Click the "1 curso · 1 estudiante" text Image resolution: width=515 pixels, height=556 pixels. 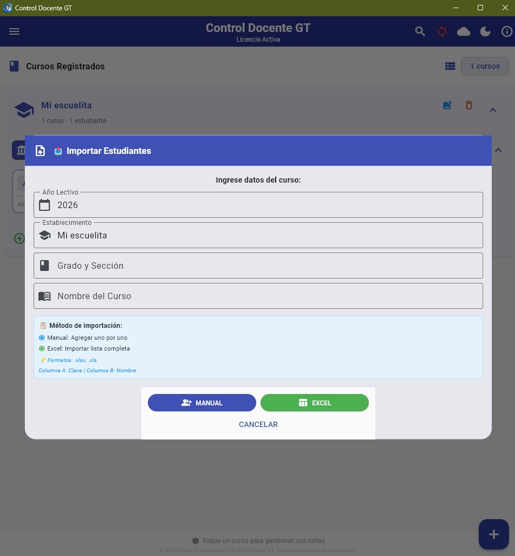click(x=74, y=120)
